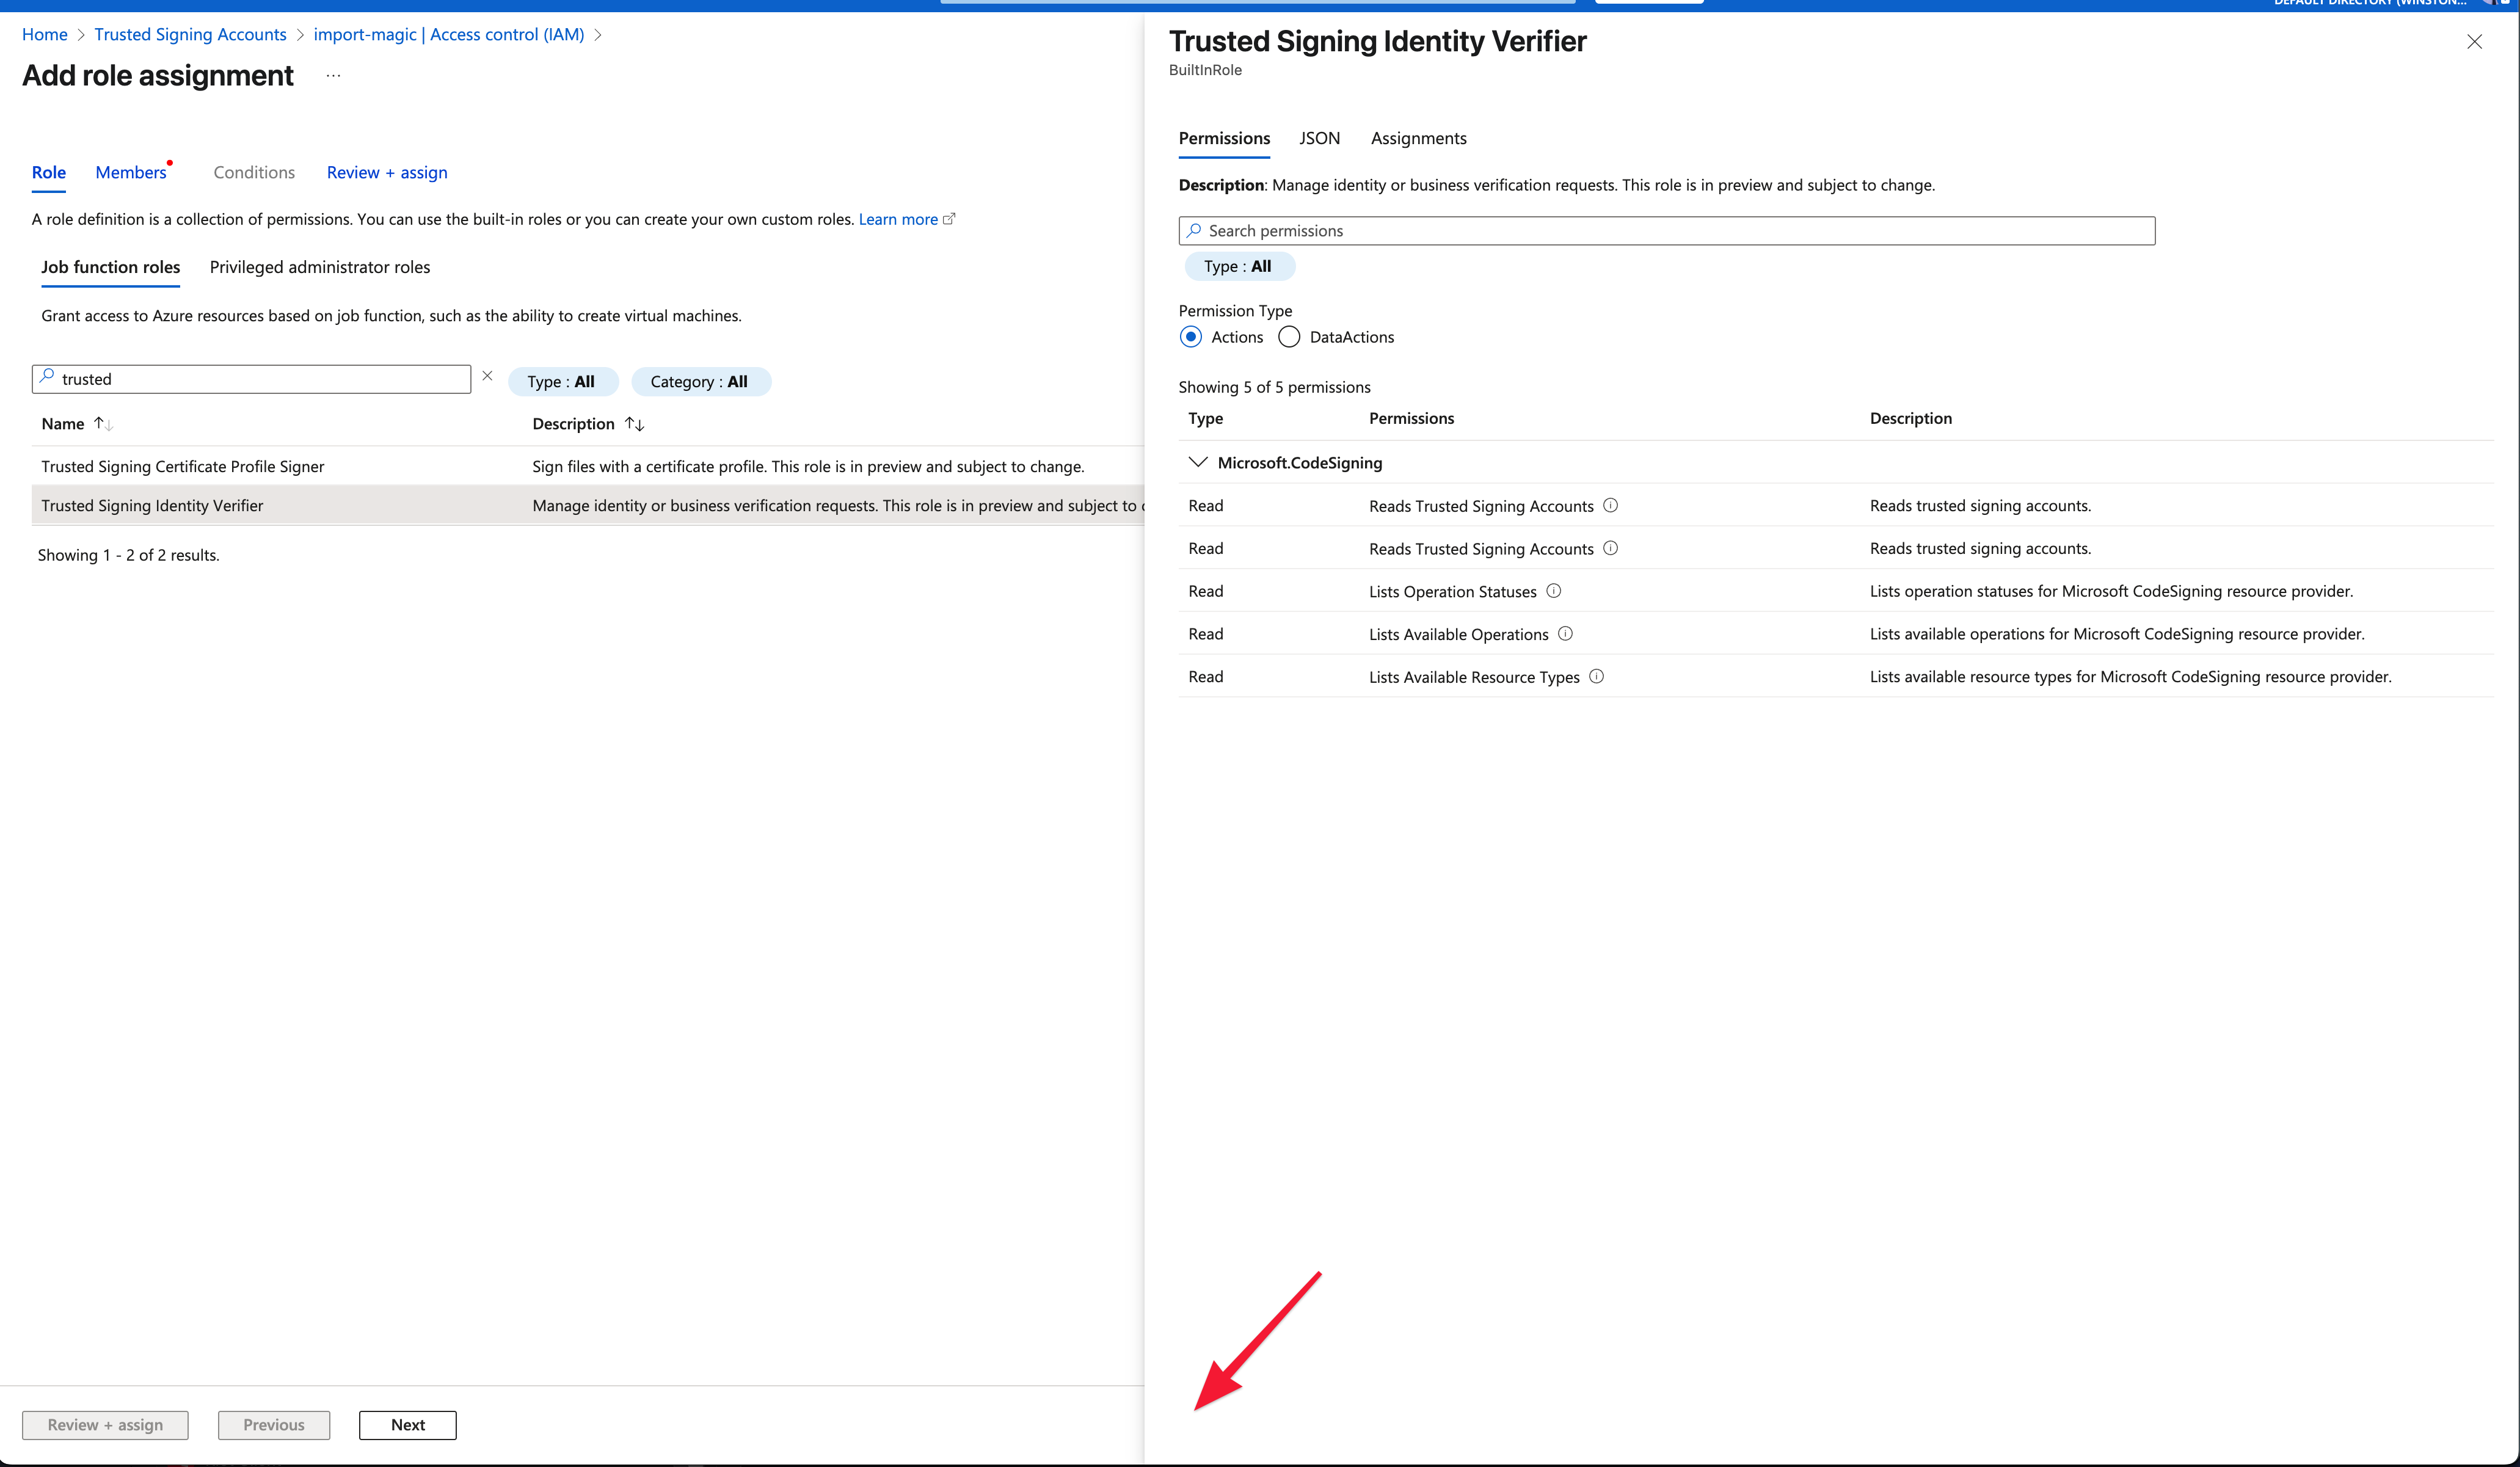Click the bottom Review + assign button
This screenshot has width=2520, height=1467.
pos(105,1425)
